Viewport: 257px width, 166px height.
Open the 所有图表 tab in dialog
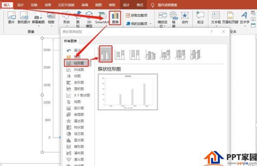71,41
